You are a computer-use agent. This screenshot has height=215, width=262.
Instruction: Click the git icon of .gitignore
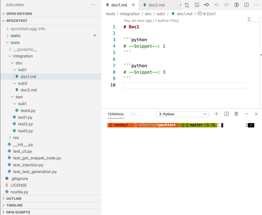pos(7,178)
